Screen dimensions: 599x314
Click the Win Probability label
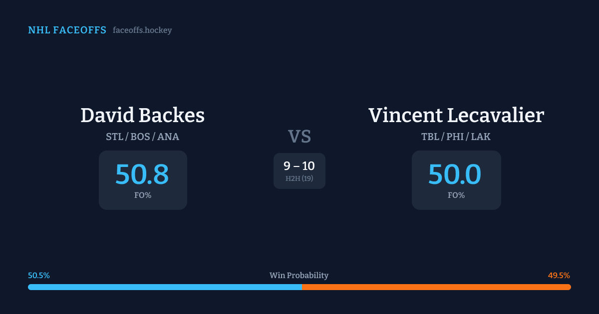coord(299,276)
